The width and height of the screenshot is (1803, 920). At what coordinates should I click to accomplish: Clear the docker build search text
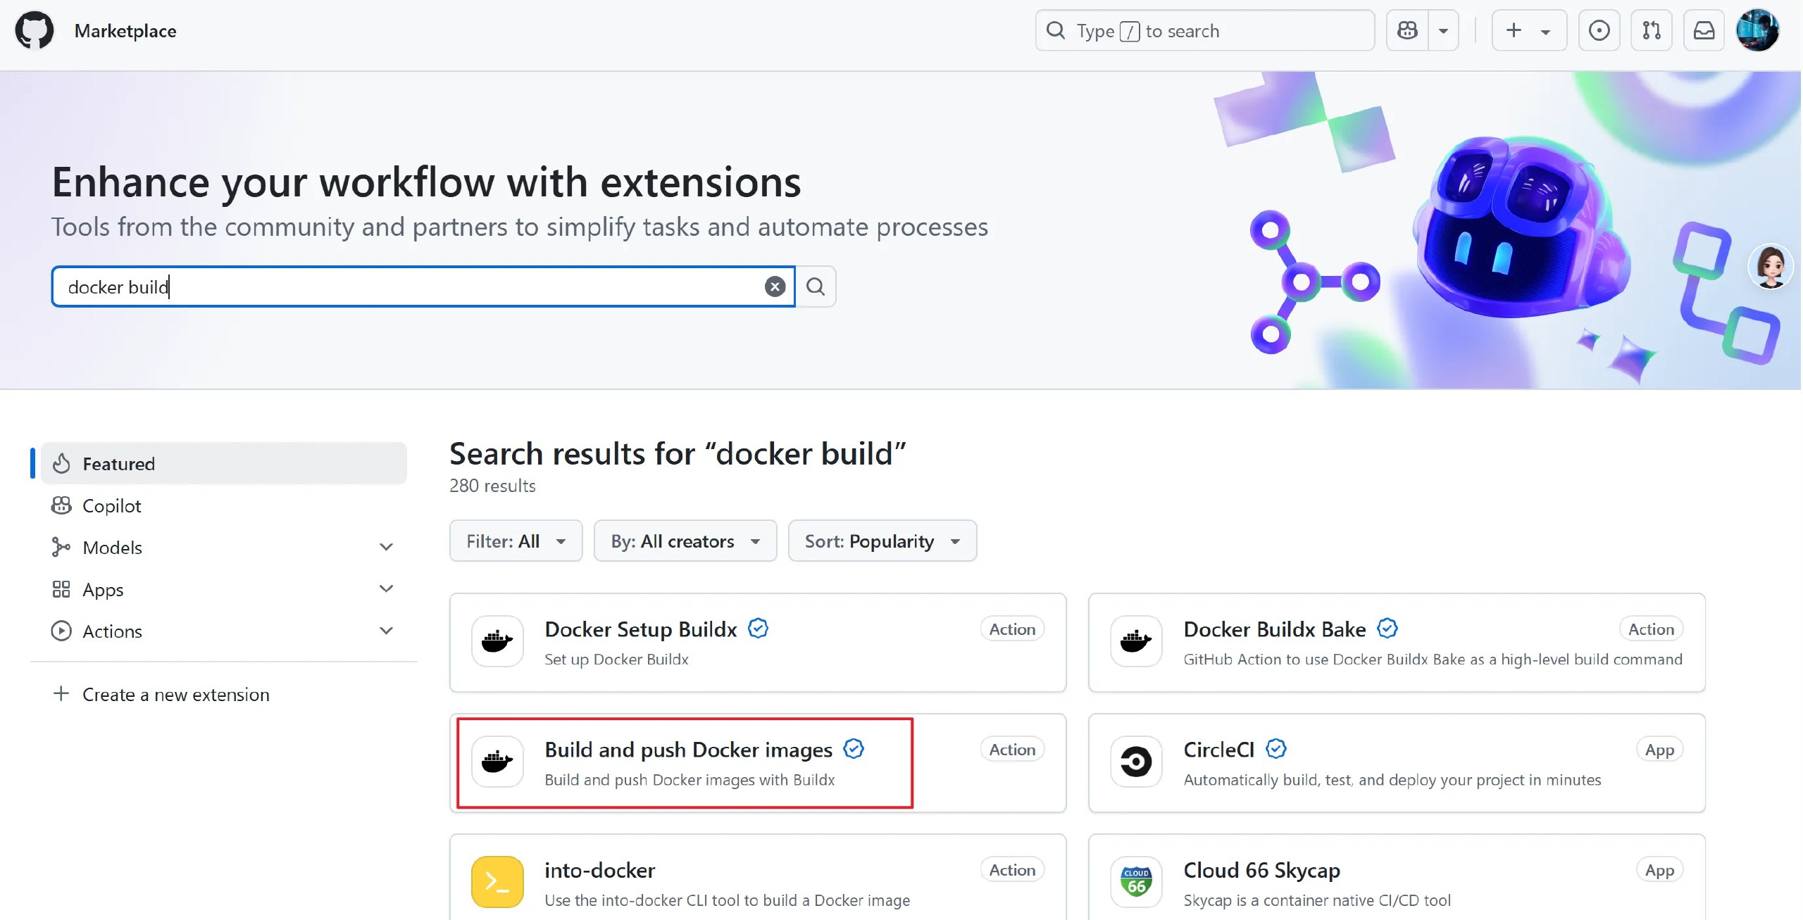(775, 286)
